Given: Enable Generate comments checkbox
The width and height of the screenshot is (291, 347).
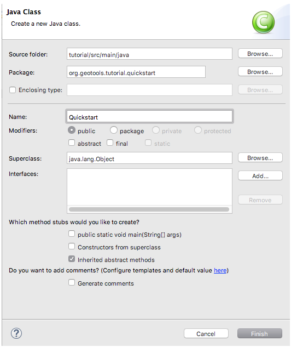Looking at the screenshot, I should pyautogui.click(x=72, y=283).
